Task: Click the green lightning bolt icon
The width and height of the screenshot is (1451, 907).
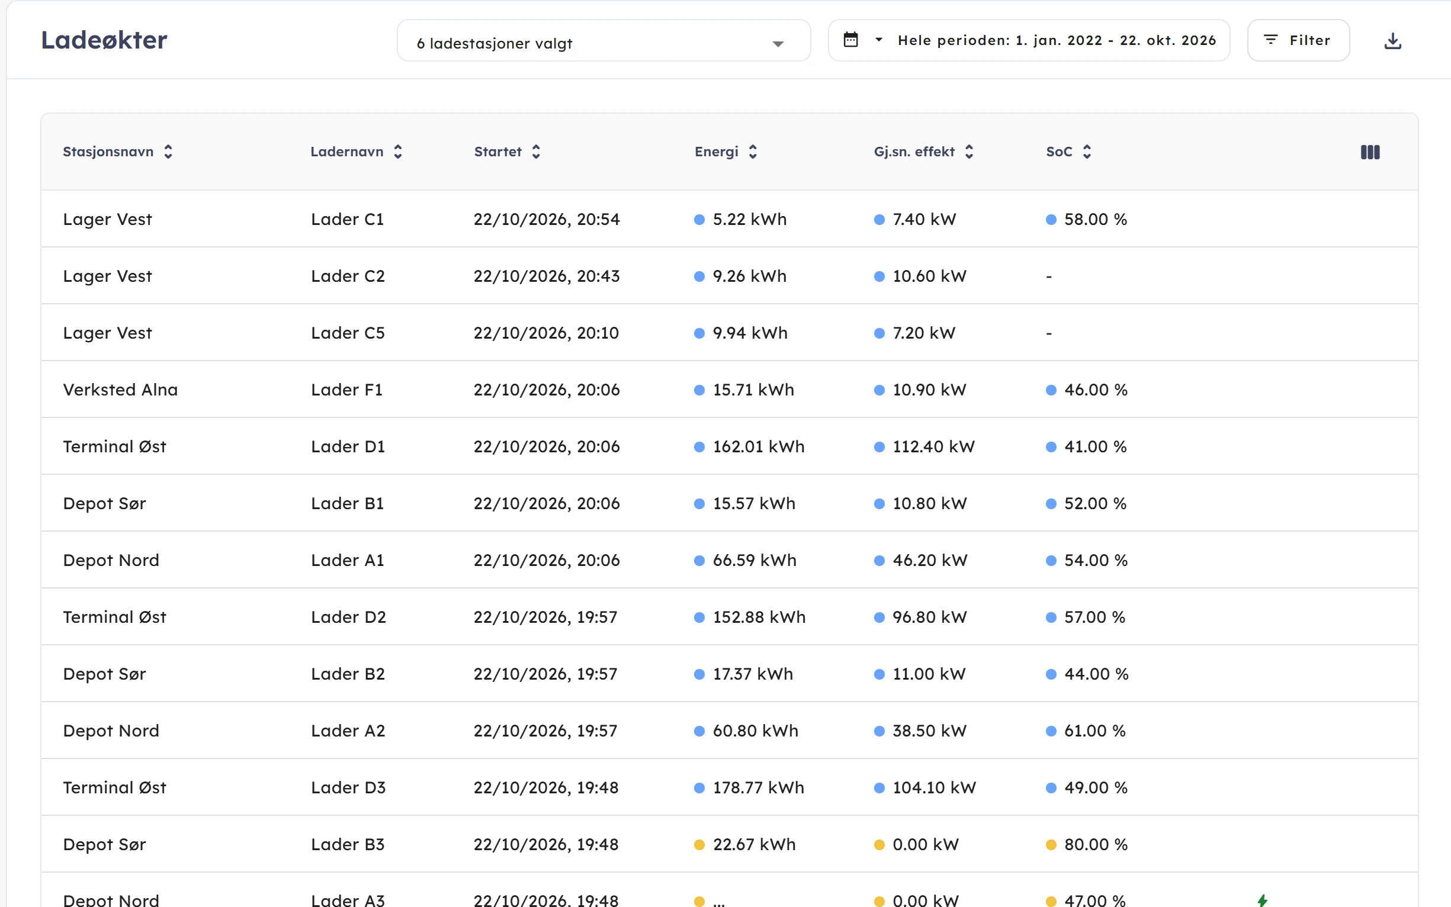Action: pos(1262,900)
